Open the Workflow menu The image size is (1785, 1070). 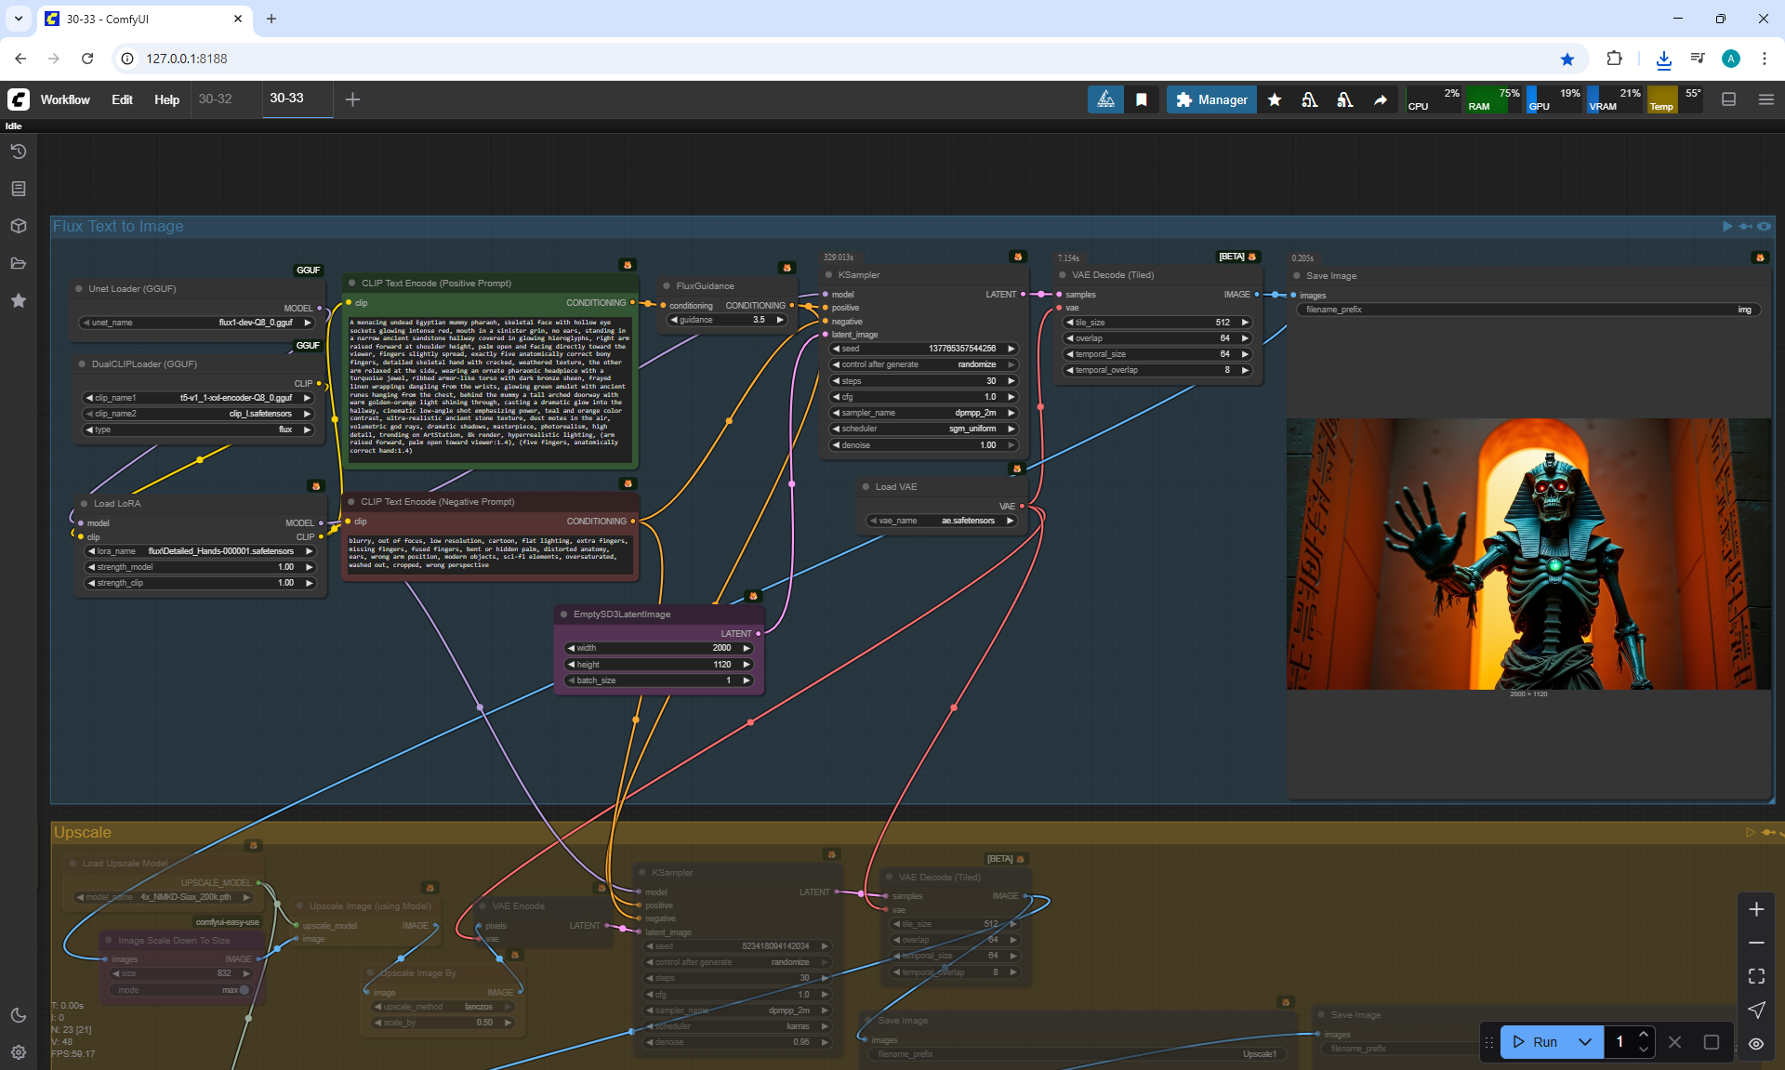tap(65, 99)
